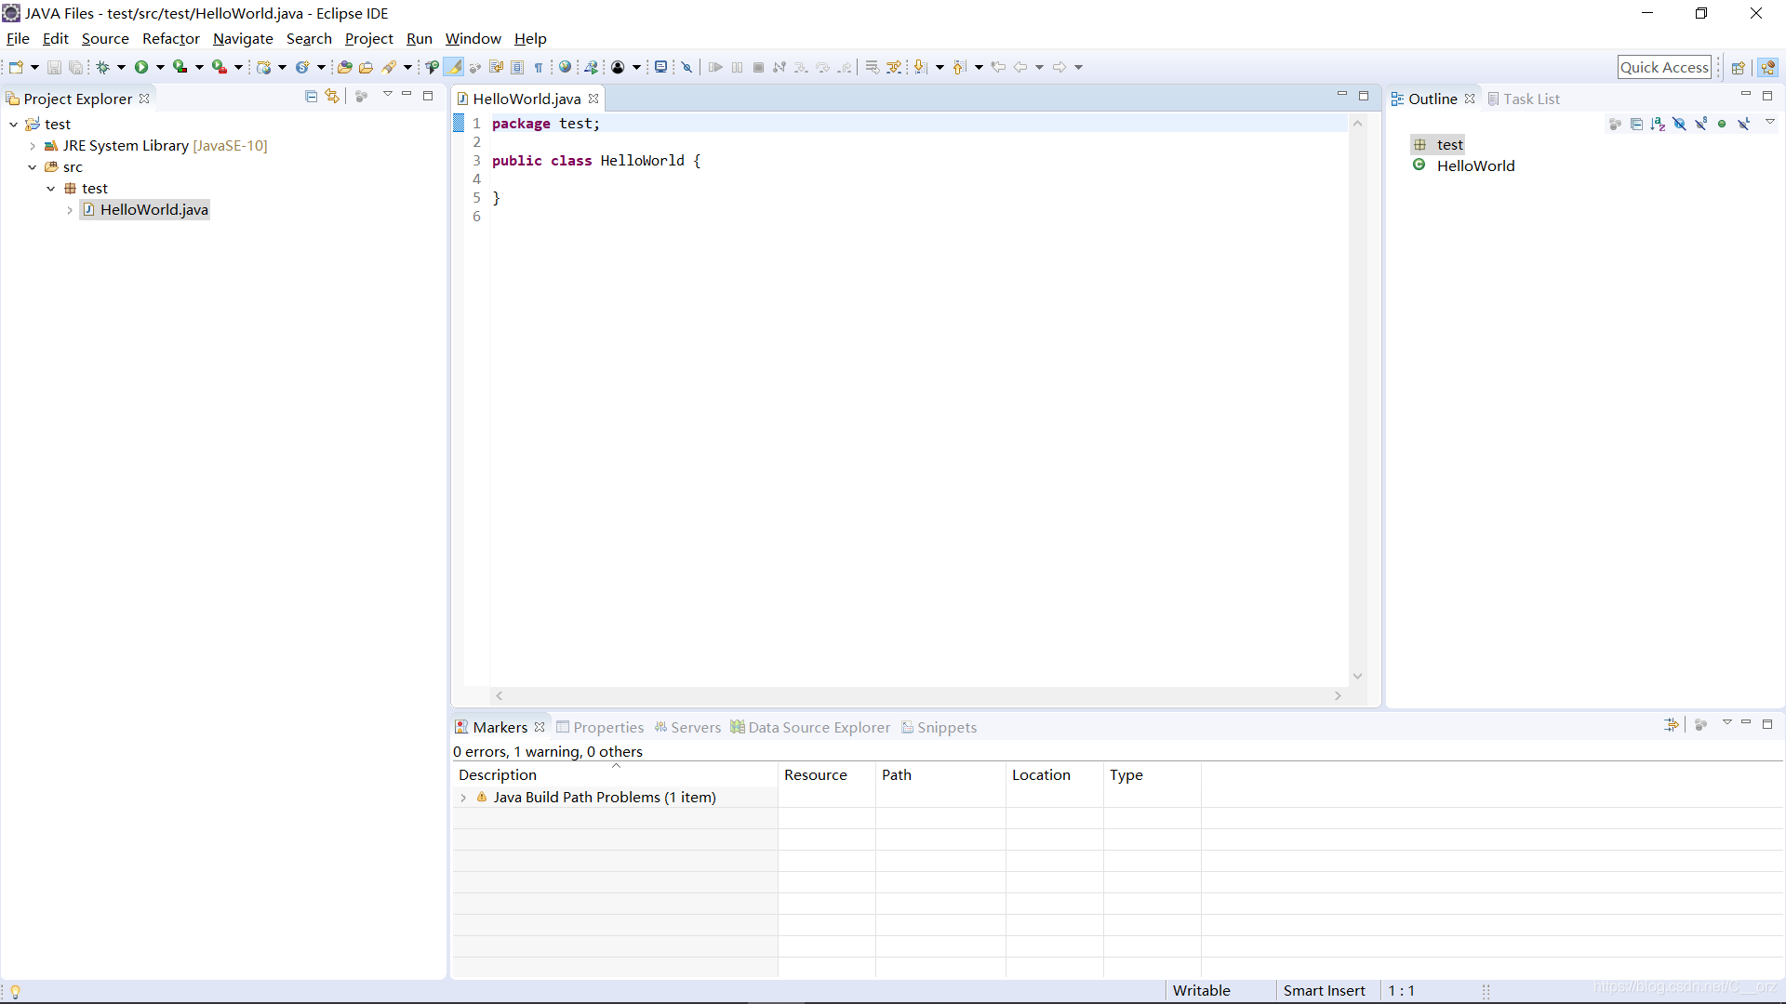The width and height of the screenshot is (1786, 1004).
Task: Open the Run button dropdown arrow
Action: 160,67
